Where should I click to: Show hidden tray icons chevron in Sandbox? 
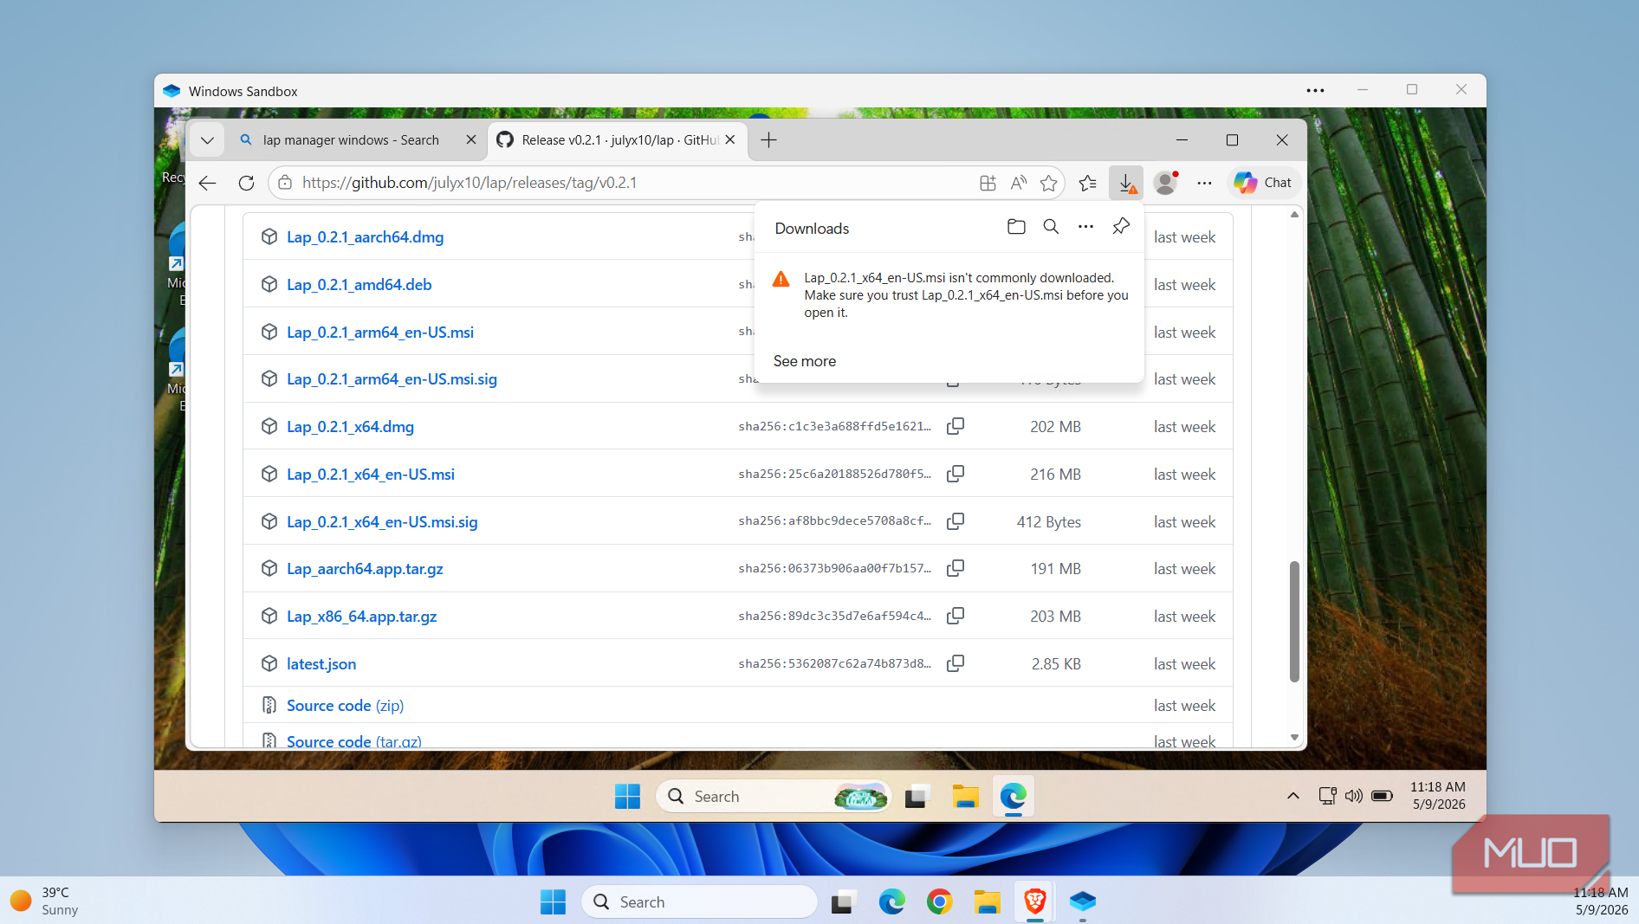pos(1293,796)
